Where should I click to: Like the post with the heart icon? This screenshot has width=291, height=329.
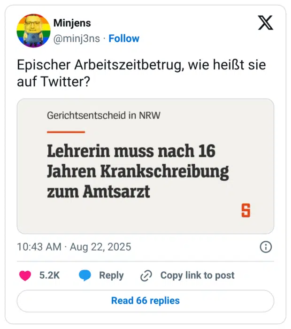tap(25, 275)
